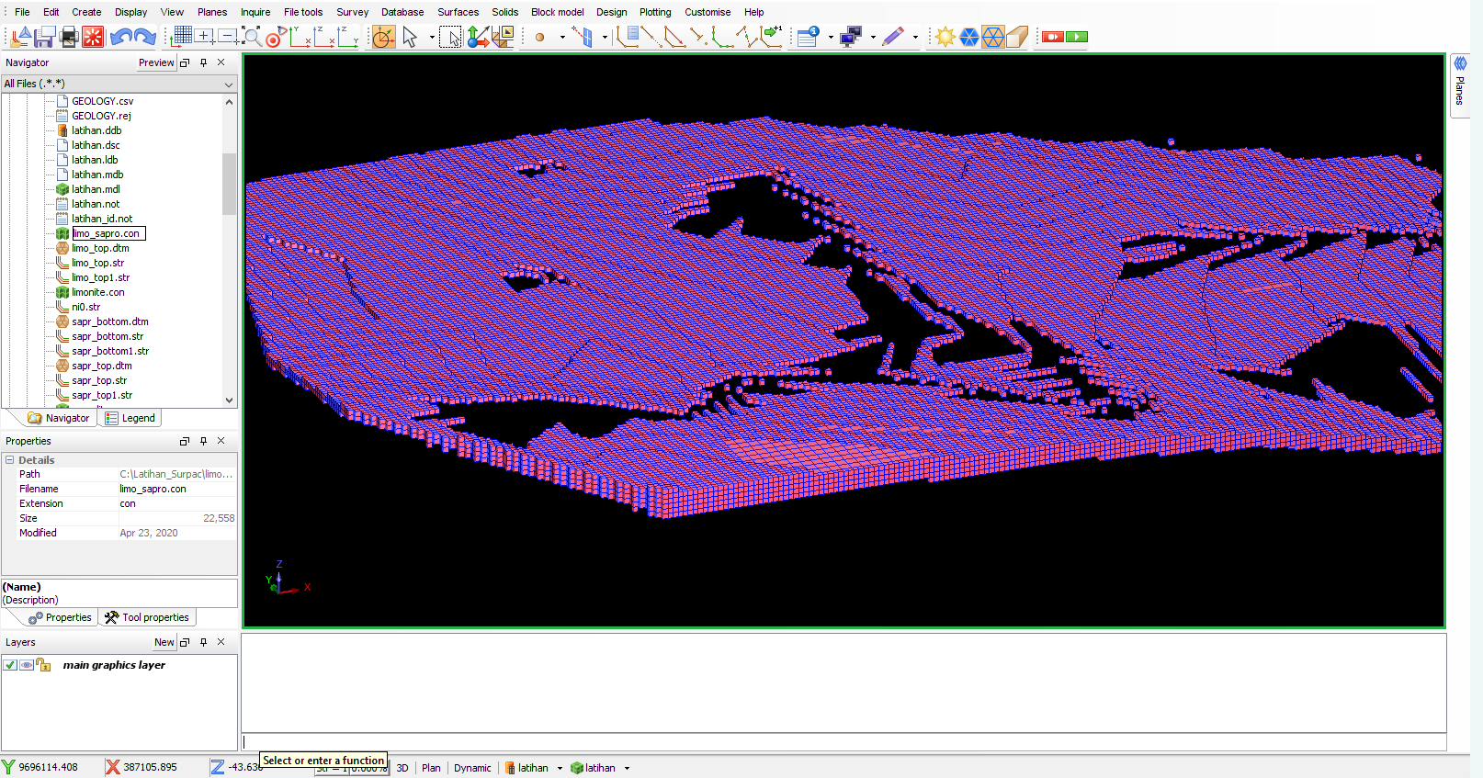Uncheck the main graphics layer checkbox

[x=10, y=665]
